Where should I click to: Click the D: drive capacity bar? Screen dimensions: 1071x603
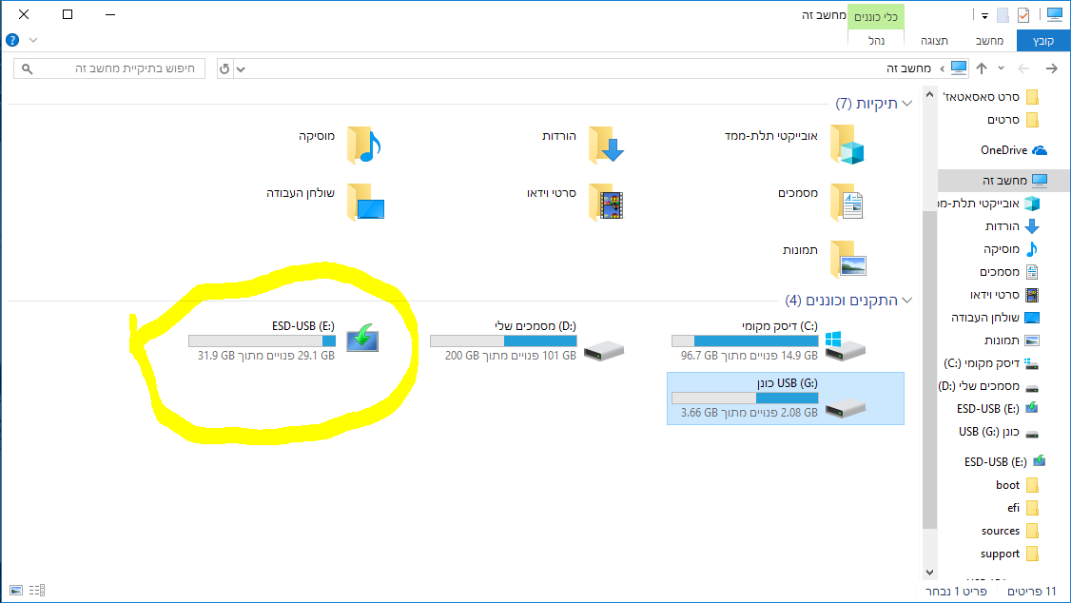[503, 340]
